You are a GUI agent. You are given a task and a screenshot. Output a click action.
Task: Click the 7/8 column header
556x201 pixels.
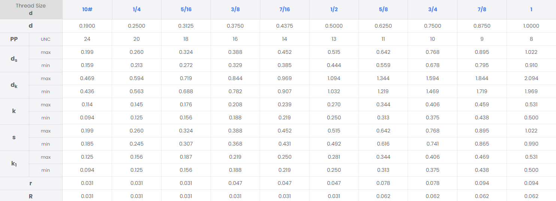click(482, 9)
